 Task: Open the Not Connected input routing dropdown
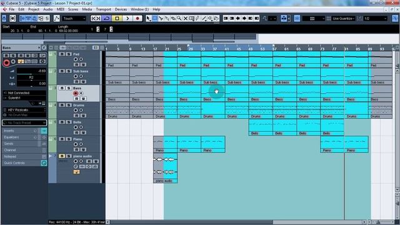coord(24,93)
